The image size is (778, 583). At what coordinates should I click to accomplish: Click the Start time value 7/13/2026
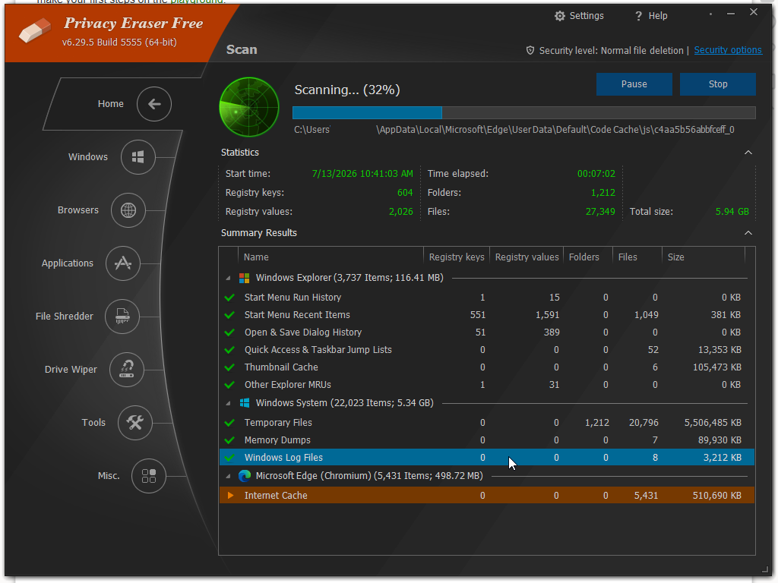pyautogui.click(x=362, y=174)
